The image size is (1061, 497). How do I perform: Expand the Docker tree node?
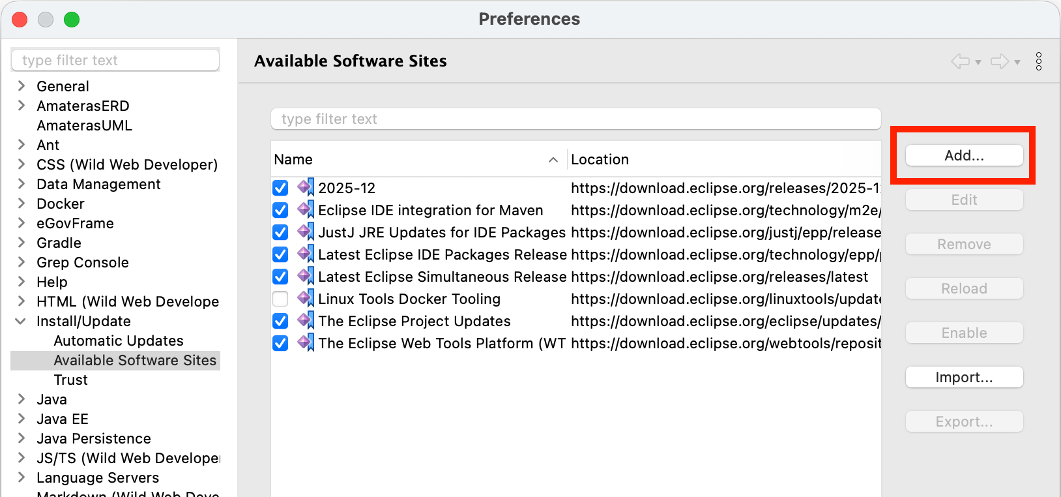[x=22, y=203]
